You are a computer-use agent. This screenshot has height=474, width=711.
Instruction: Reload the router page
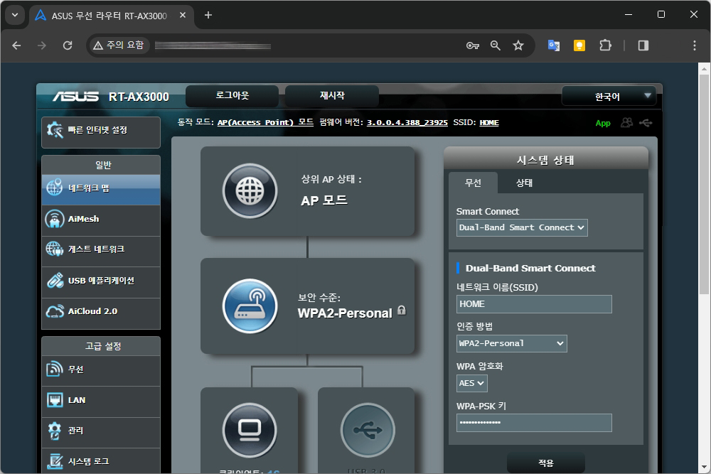(68, 45)
